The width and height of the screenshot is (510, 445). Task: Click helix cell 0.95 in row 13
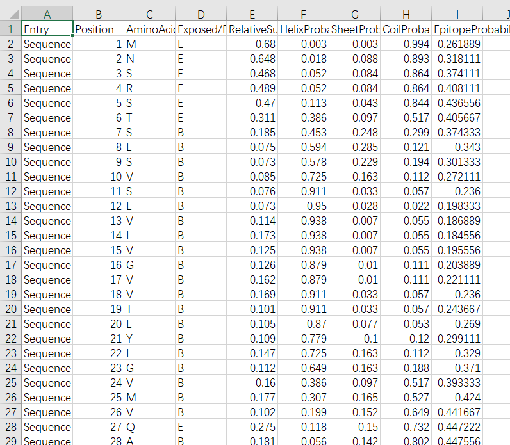(304, 206)
